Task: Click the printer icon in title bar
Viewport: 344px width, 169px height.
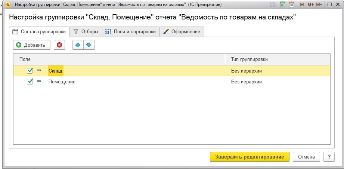Action: (x=273, y=4)
